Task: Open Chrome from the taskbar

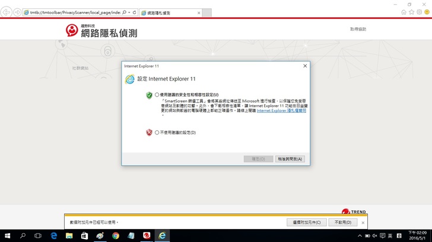Action: [115, 235]
